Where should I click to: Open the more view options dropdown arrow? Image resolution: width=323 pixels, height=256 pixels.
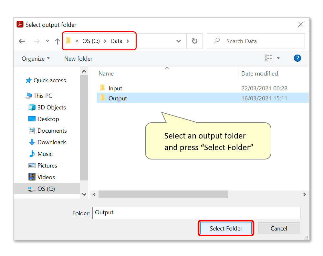click(278, 58)
